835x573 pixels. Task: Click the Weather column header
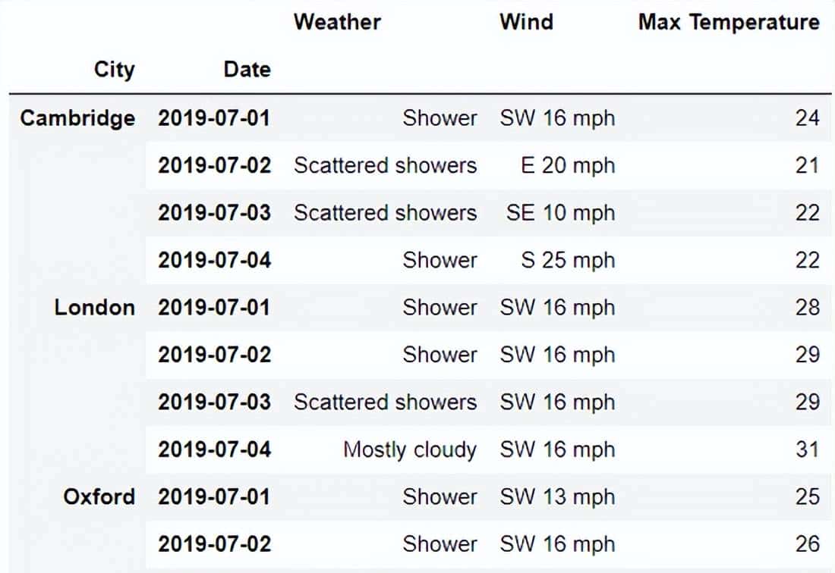pos(337,21)
